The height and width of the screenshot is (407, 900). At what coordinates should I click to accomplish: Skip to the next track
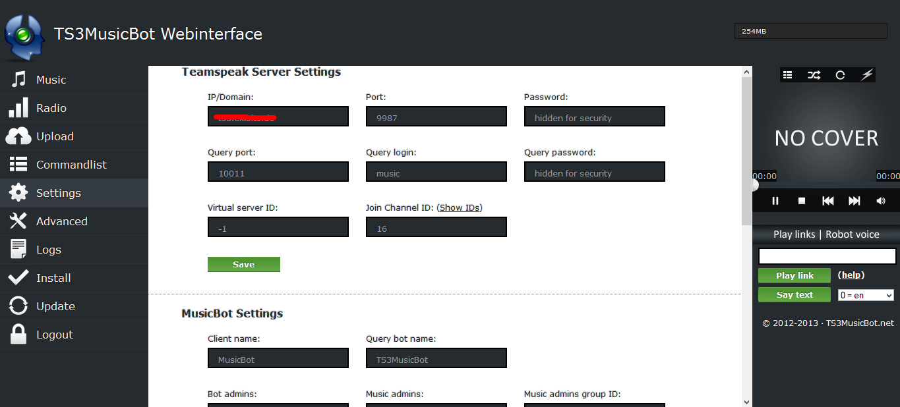pos(855,201)
